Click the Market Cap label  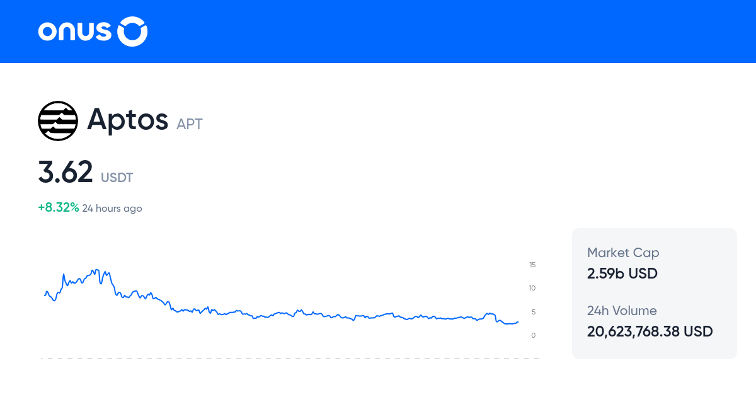(x=623, y=253)
